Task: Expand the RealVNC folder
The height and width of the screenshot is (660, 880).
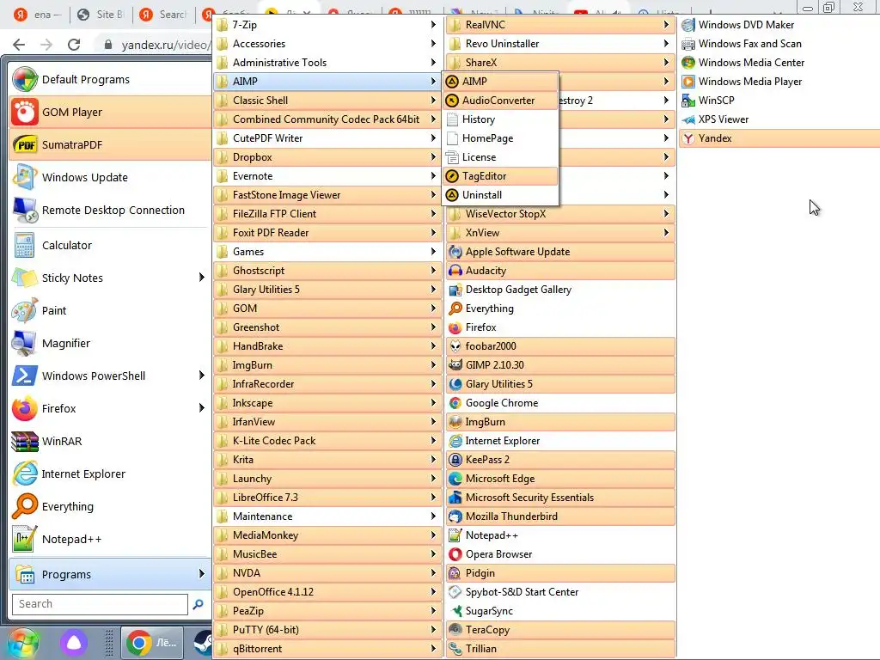Action: (x=560, y=25)
